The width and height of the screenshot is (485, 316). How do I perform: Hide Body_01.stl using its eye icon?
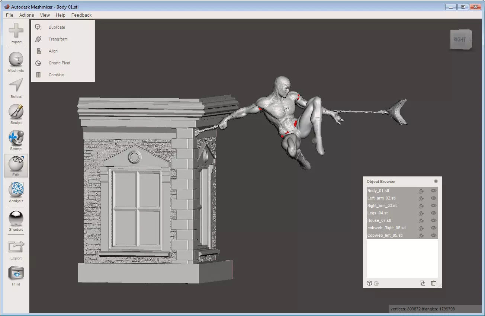pyautogui.click(x=433, y=191)
